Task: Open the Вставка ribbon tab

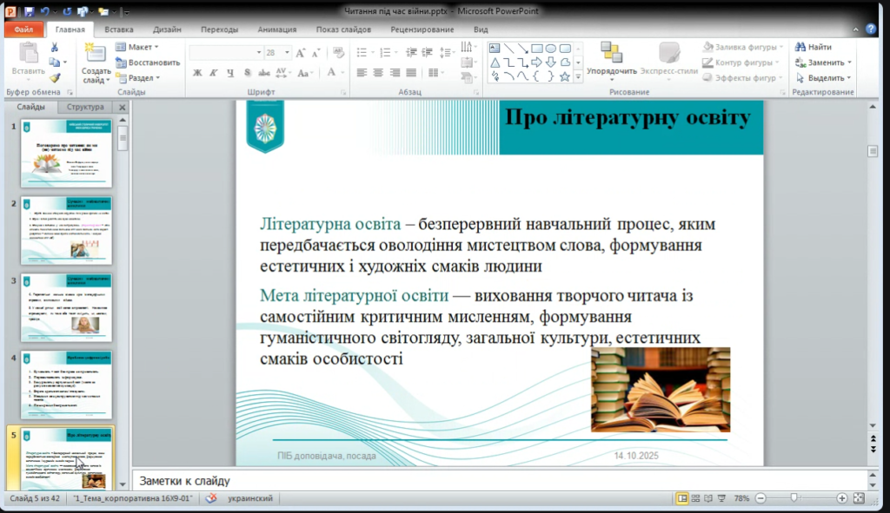Action: click(119, 29)
